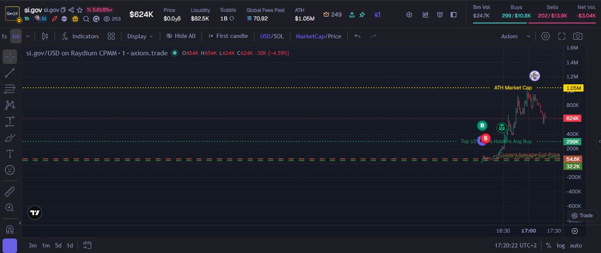Undo the last chart action
Image resolution: width=601 pixels, height=253 pixels.
[x=357, y=36]
